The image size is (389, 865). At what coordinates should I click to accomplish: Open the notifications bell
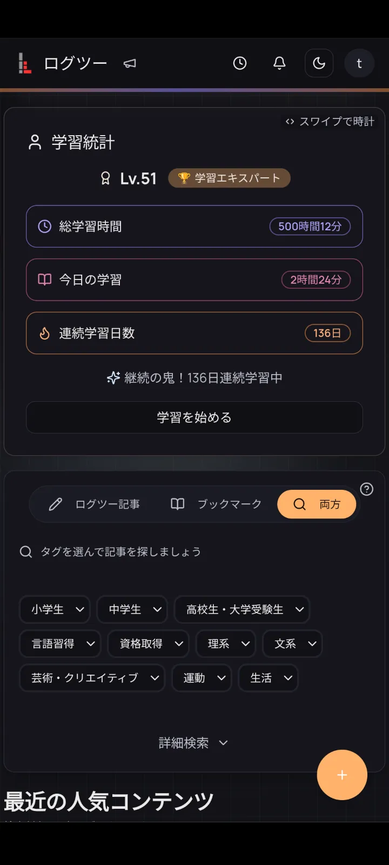click(279, 63)
